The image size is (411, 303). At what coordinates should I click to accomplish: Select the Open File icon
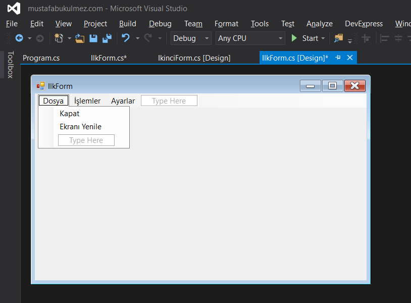click(x=79, y=38)
